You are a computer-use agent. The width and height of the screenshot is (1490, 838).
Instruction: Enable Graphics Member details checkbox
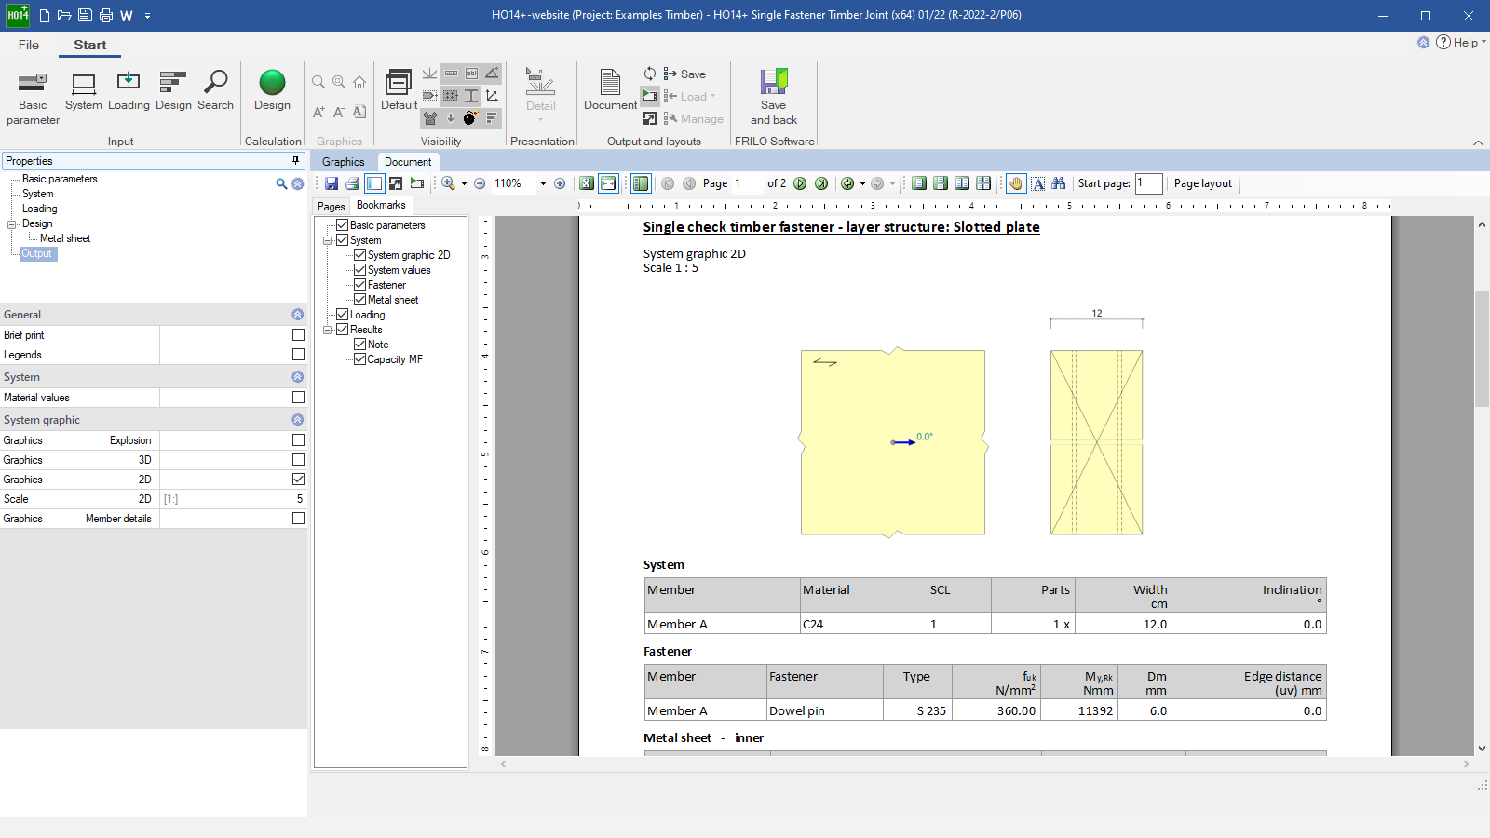[x=298, y=519]
